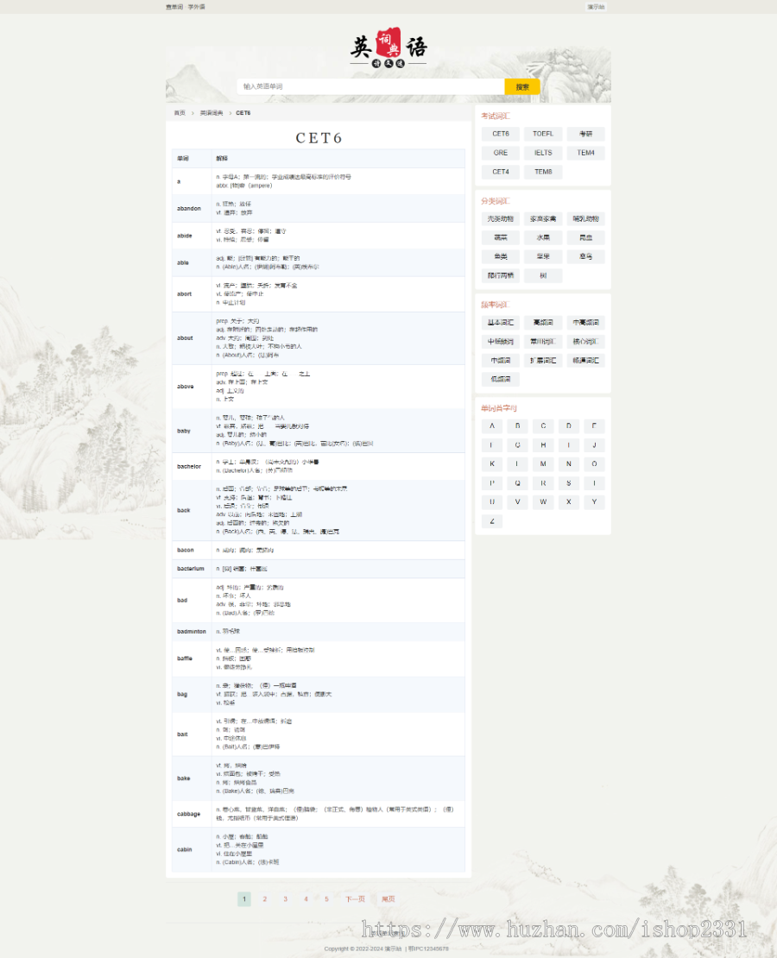The image size is (777, 958).
Task: Open the word 'cabin' in the table
Action: 185,849
